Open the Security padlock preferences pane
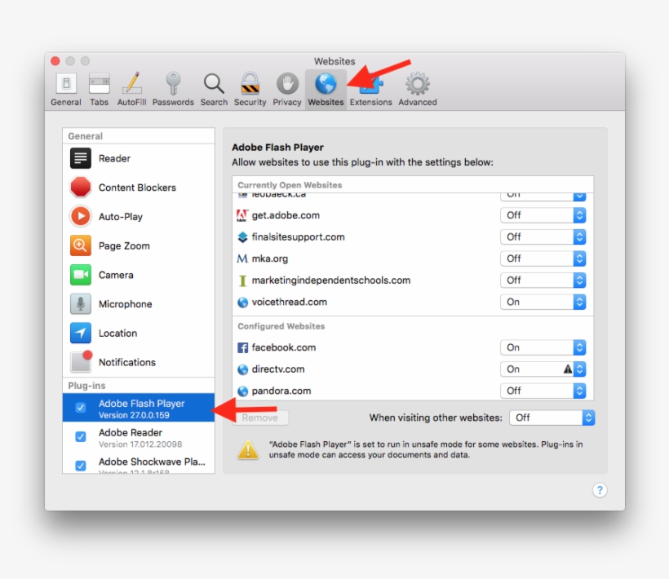This screenshot has height=579, width=669. click(x=250, y=90)
